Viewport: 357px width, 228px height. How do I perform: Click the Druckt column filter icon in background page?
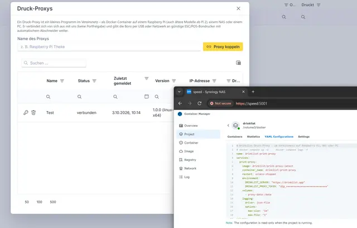[x=319, y=5]
